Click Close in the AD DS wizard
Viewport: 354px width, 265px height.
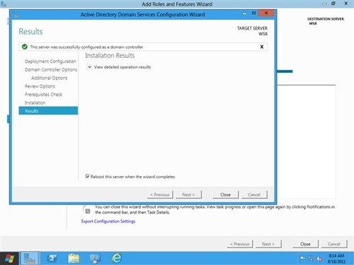tap(225, 194)
